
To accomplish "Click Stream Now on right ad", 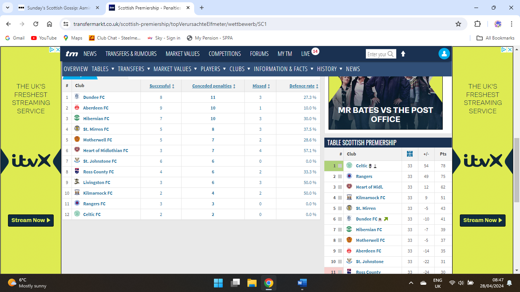I will pyautogui.click(x=483, y=220).
